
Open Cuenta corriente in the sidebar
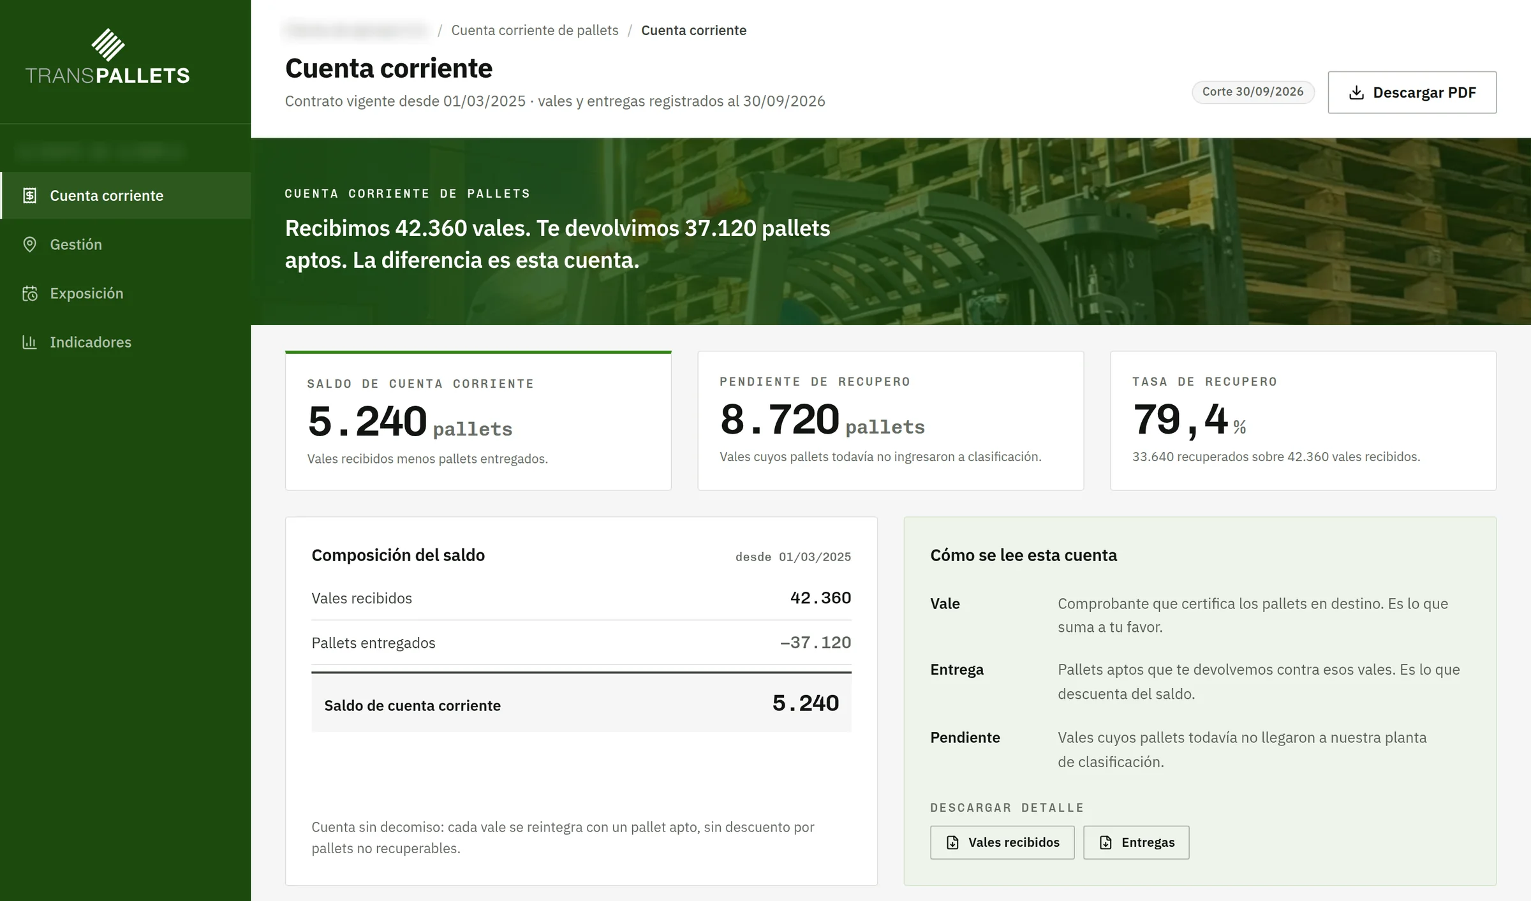pyautogui.click(x=126, y=196)
